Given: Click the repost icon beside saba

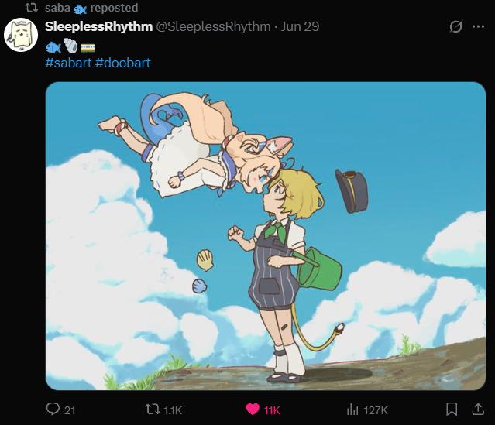Looking at the screenshot, I should point(31,8).
